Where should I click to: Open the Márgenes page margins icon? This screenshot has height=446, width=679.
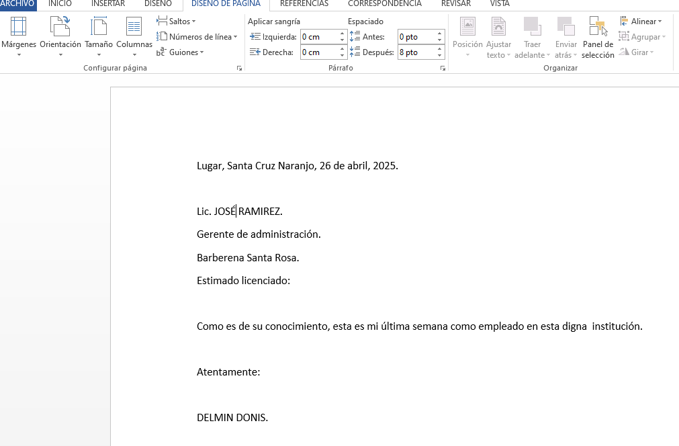pos(18,26)
